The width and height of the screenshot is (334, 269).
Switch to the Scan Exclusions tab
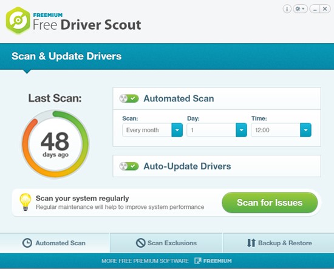[166, 243]
